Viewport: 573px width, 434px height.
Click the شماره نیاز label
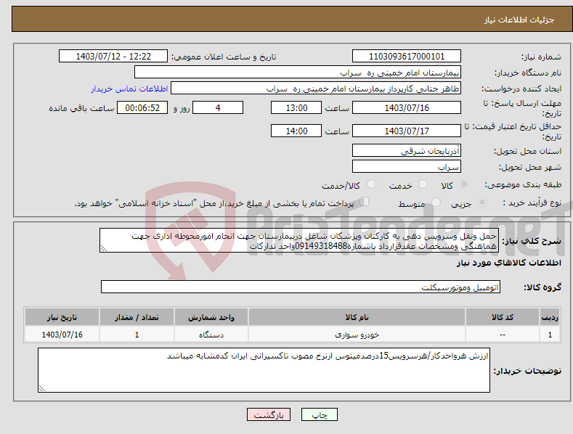click(541, 57)
